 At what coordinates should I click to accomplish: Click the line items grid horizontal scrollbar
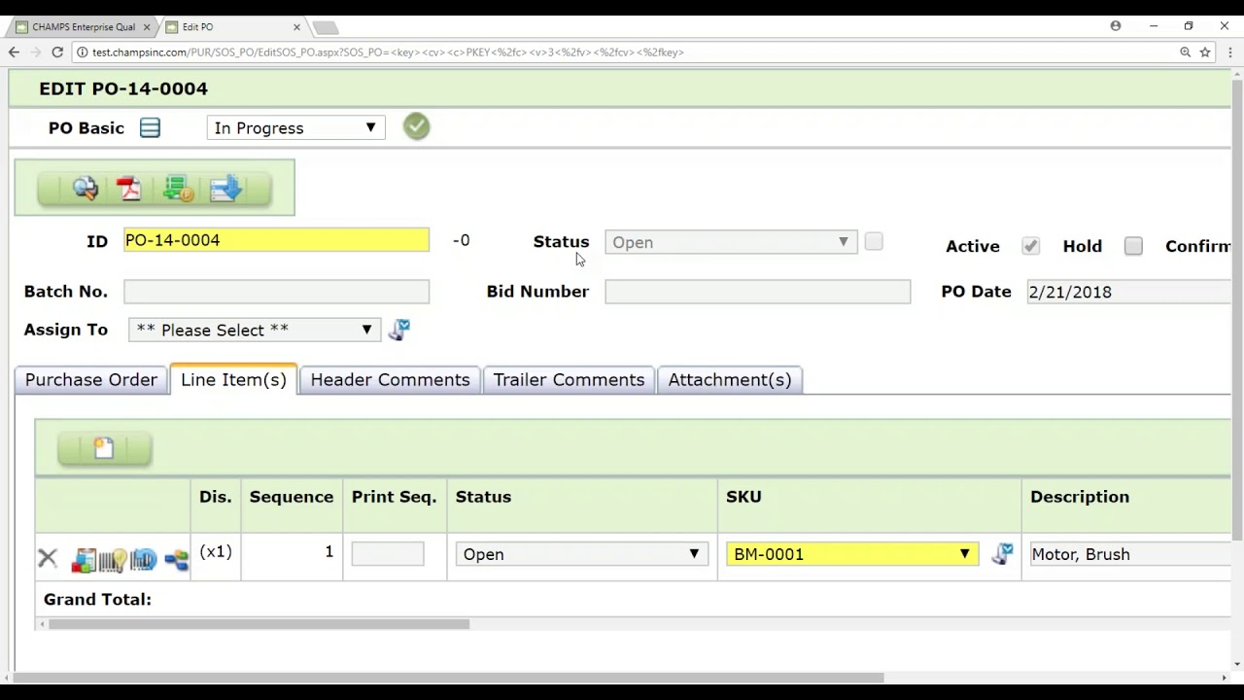[259, 624]
